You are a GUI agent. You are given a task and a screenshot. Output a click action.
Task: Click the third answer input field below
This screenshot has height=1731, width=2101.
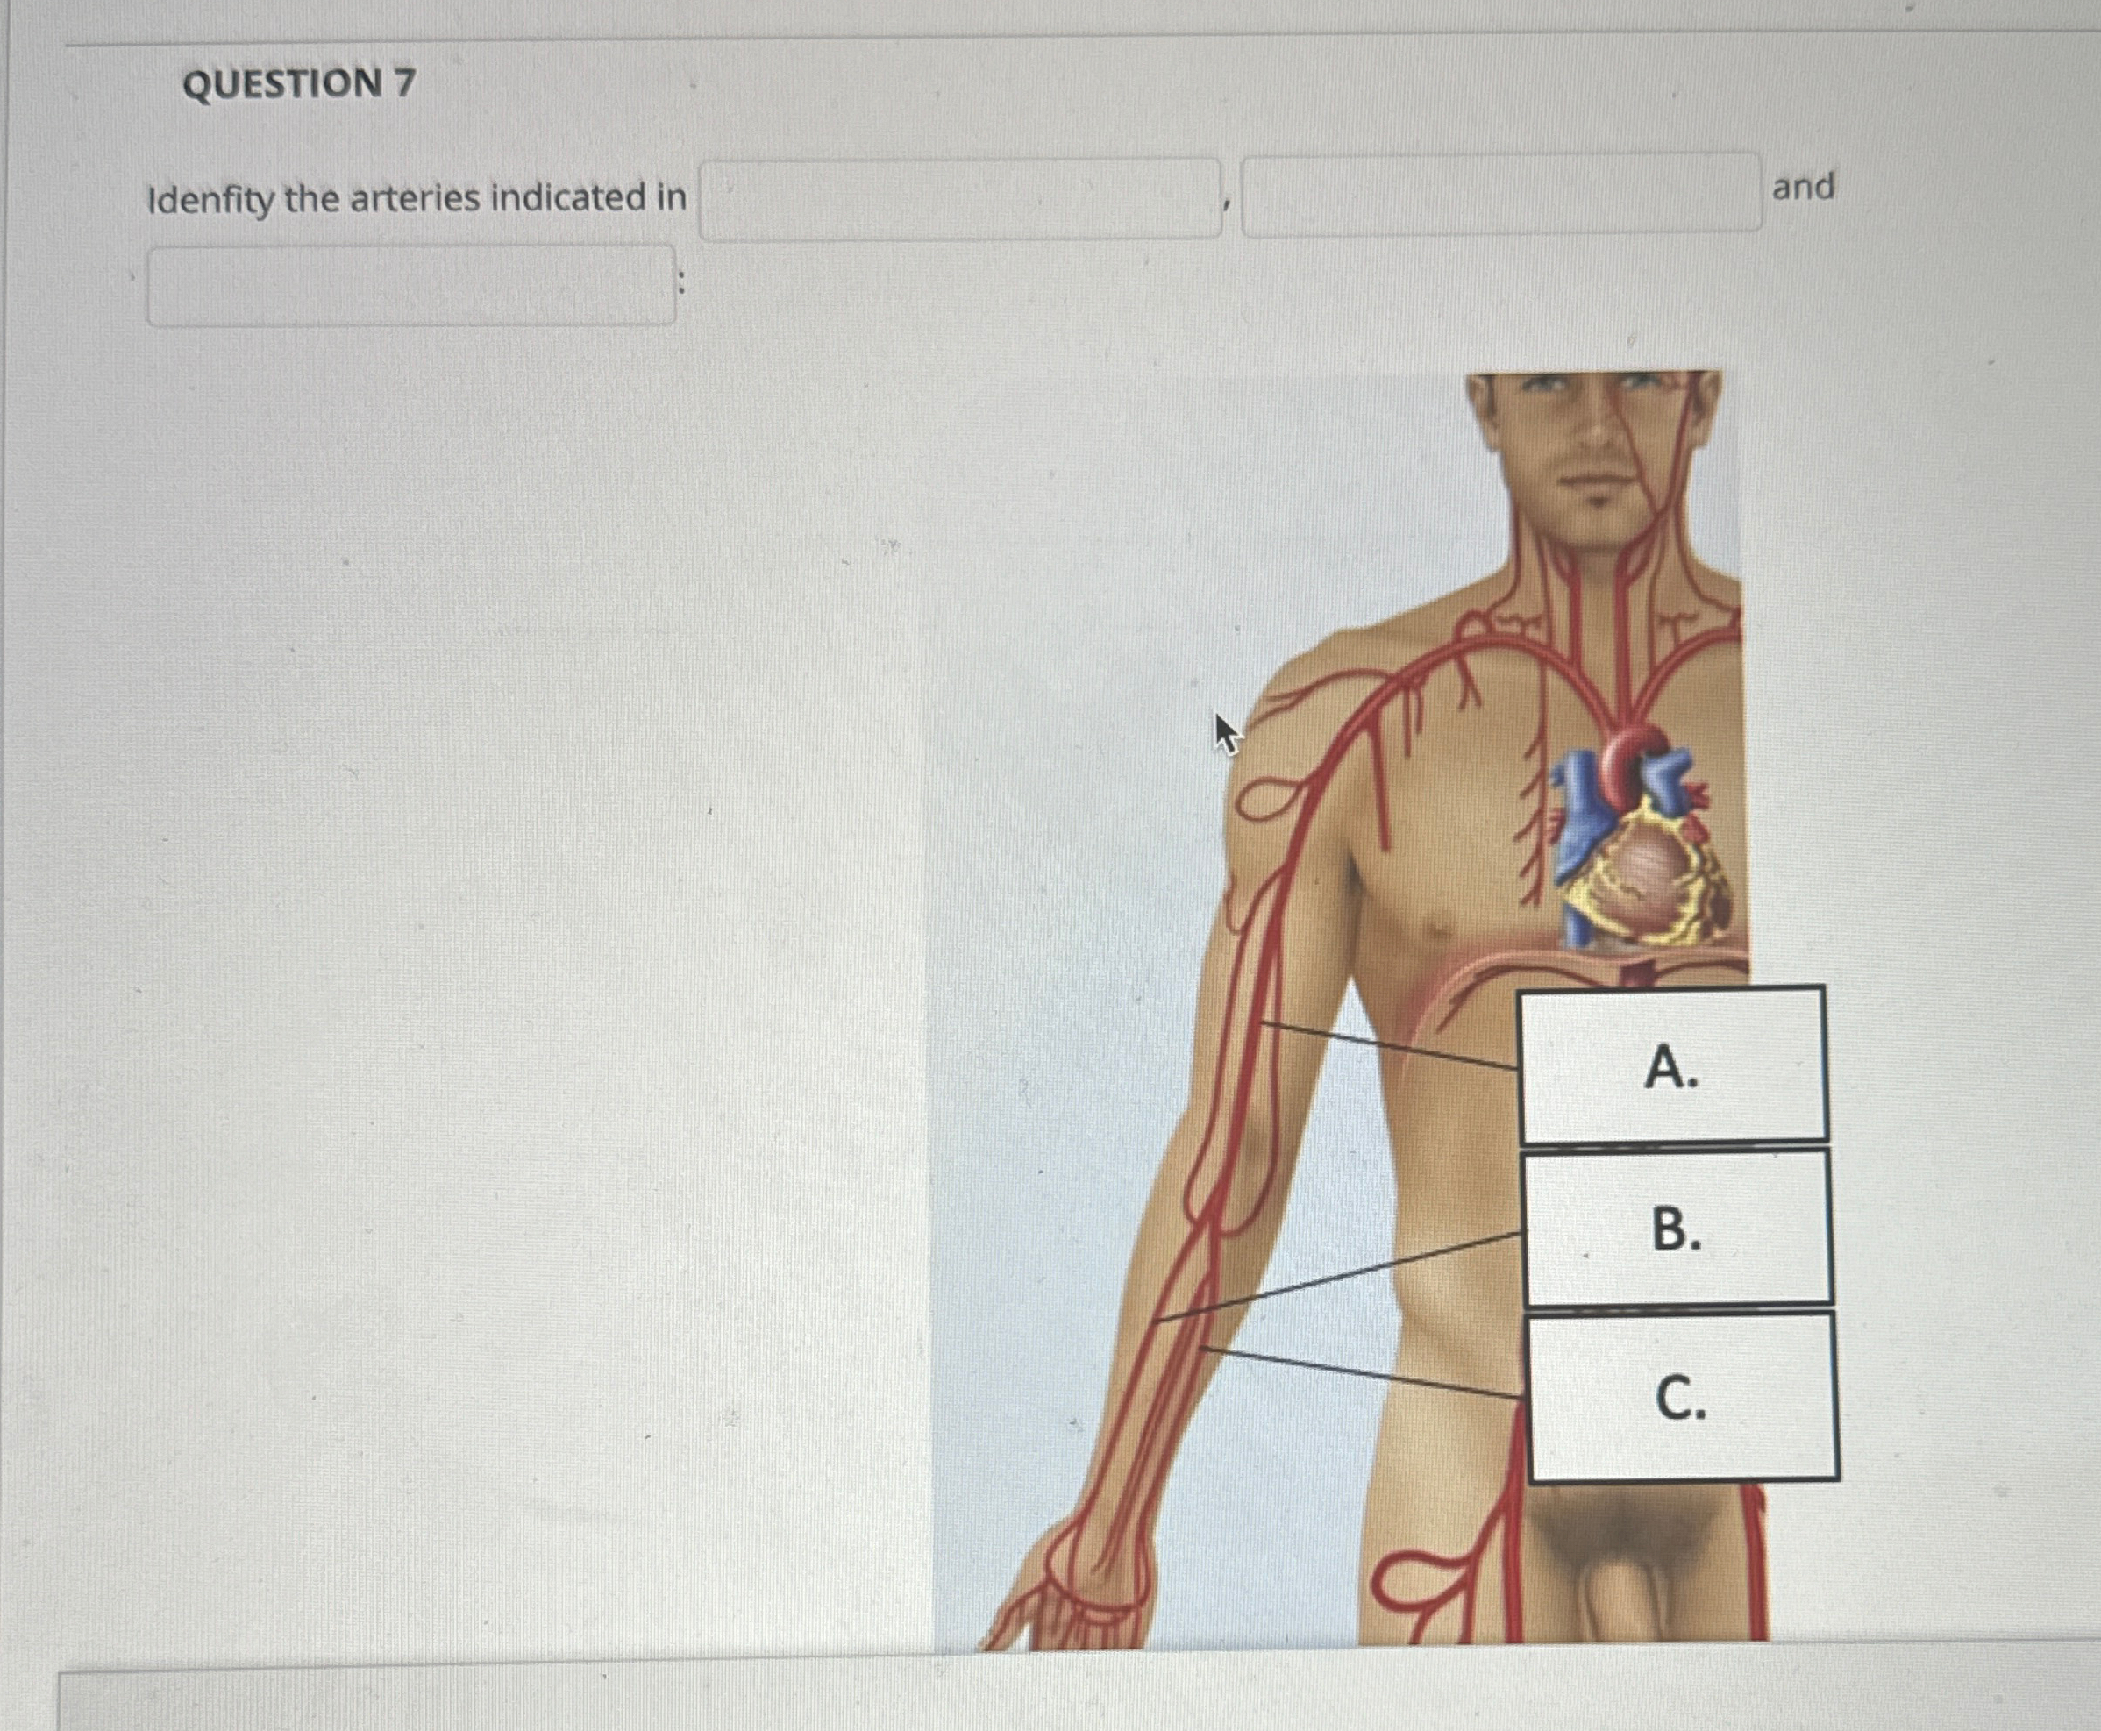coord(412,285)
